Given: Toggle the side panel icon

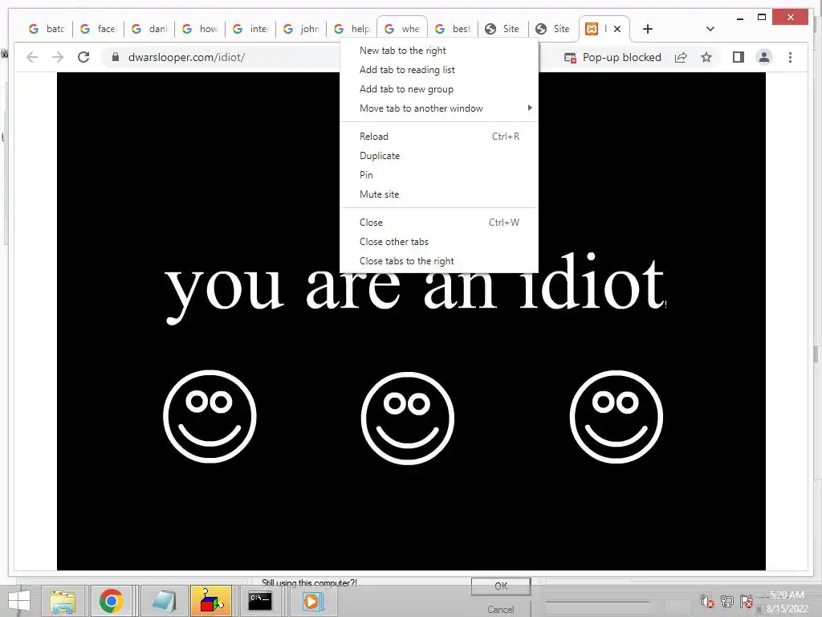Looking at the screenshot, I should 739,57.
